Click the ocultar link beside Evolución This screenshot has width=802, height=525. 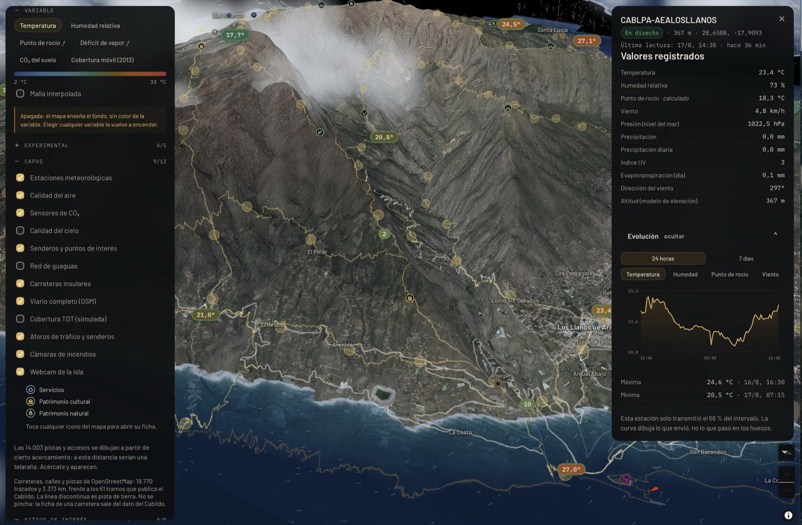674,236
